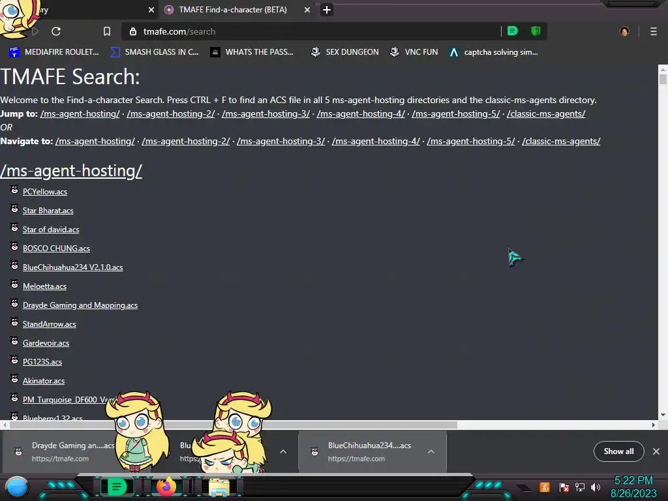The image size is (668, 501).
Task: Reload the tmafe.com page
Action: pos(56,31)
